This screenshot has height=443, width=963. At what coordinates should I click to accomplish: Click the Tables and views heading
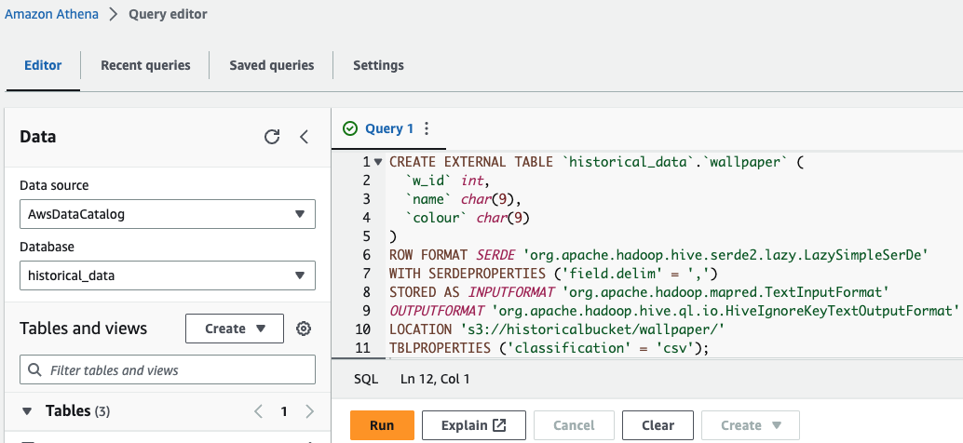84,329
